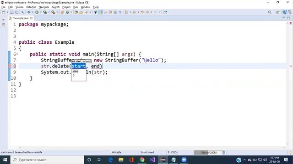Click the Open Perspective icon

(278, 12)
